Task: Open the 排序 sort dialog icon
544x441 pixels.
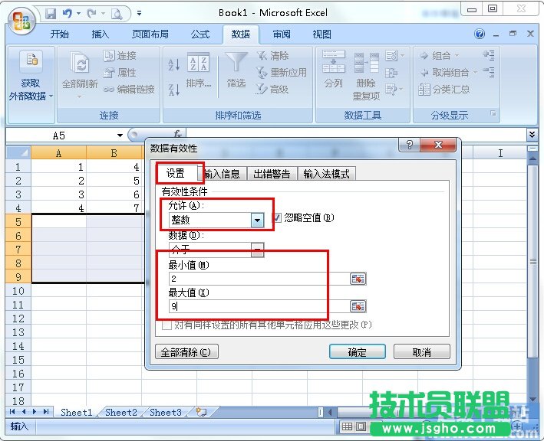Action: 198,71
